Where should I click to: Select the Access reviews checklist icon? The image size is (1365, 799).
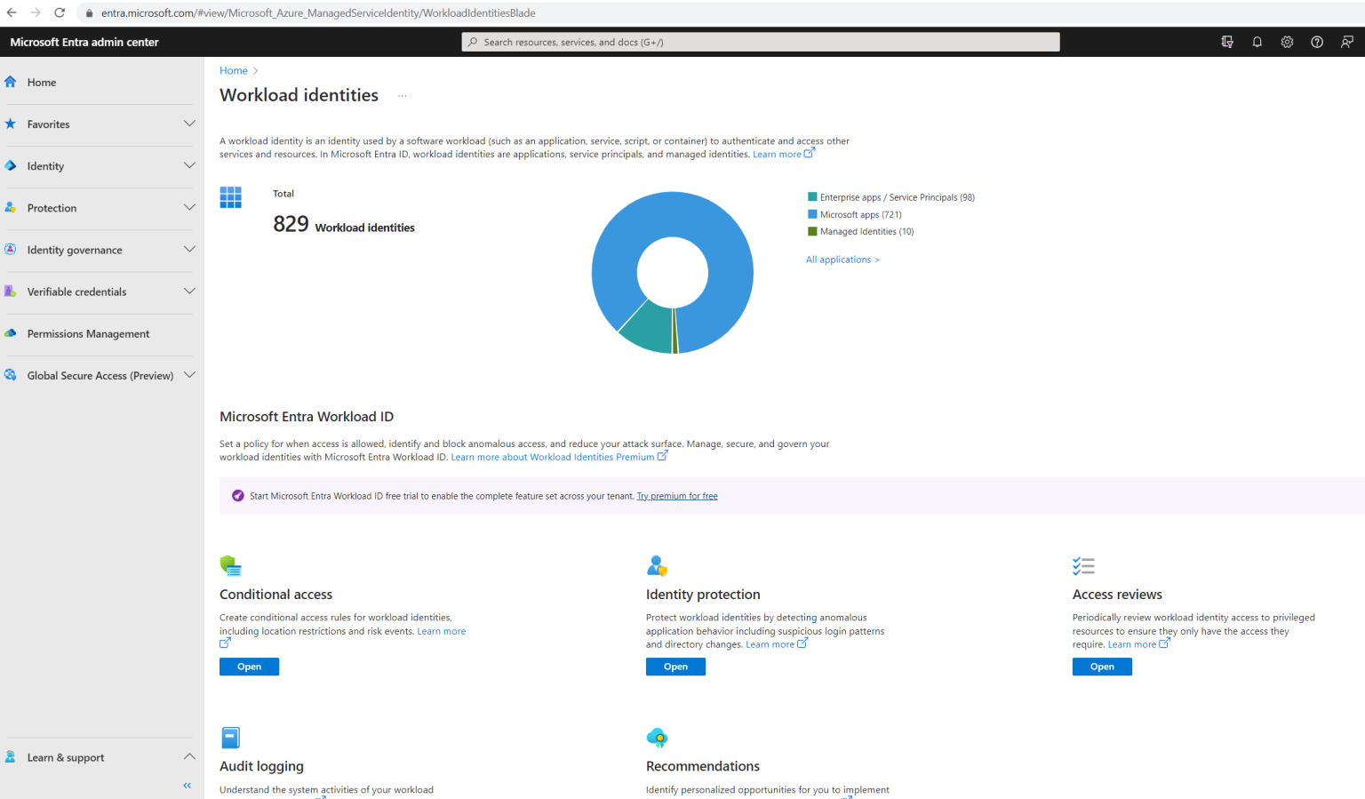[x=1084, y=565]
